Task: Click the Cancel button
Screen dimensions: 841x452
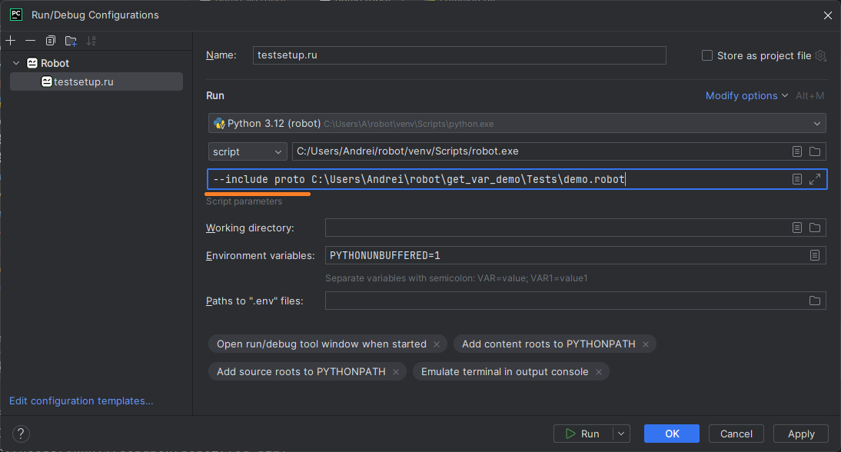Action: pos(736,434)
